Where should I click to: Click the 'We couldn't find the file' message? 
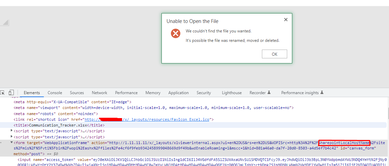[218, 31]
